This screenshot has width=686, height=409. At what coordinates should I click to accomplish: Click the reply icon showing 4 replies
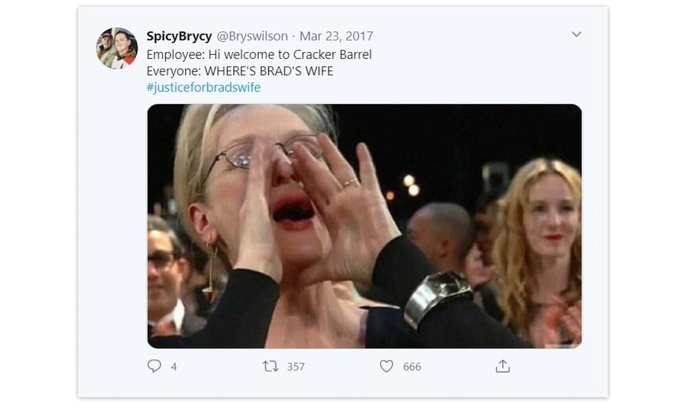point(155,366)
